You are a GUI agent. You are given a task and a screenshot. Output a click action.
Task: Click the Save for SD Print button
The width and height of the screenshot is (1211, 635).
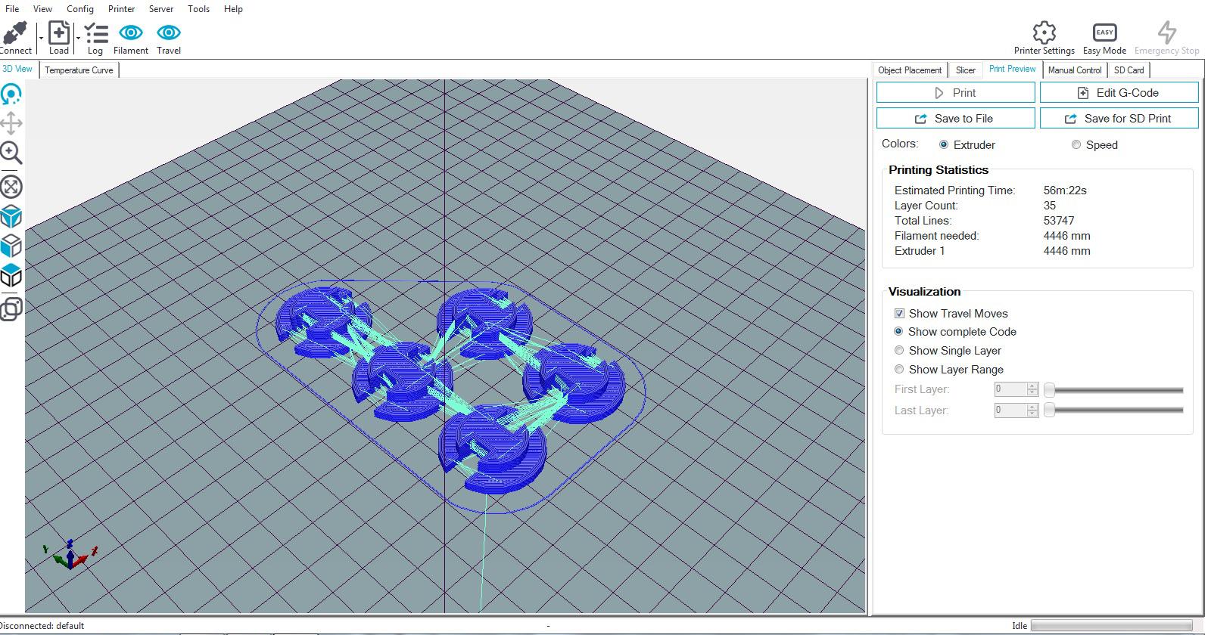coord(1119,118)
